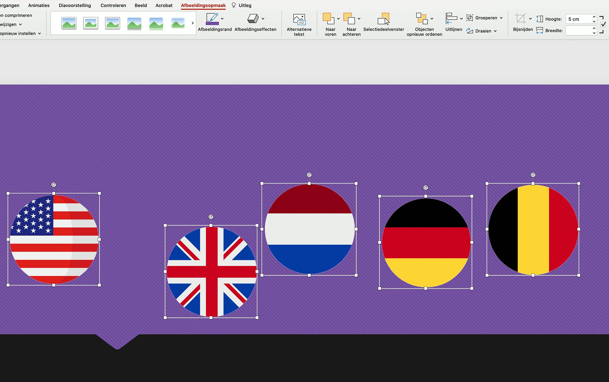Open Objecten opnieuw ordenen
Image resolution: width=609 pixels, height=382 pixels.
(x=422, y=19)
